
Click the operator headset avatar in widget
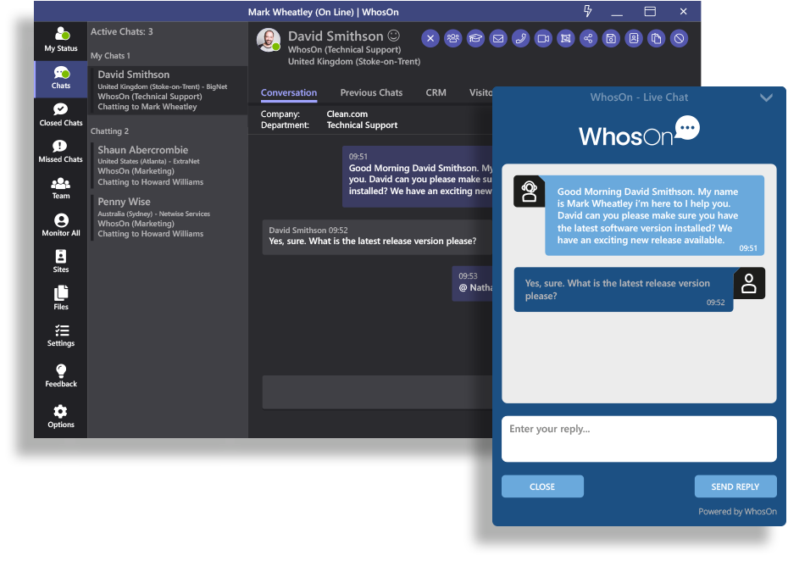pos(529,191)
